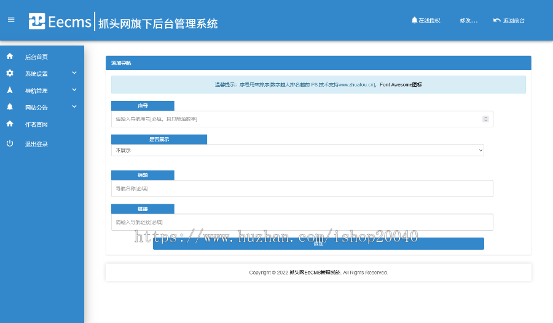This screenshot has height=323, width=553.
Task: Open the 作者官网 sidebar link
Action: coord(36,124)
